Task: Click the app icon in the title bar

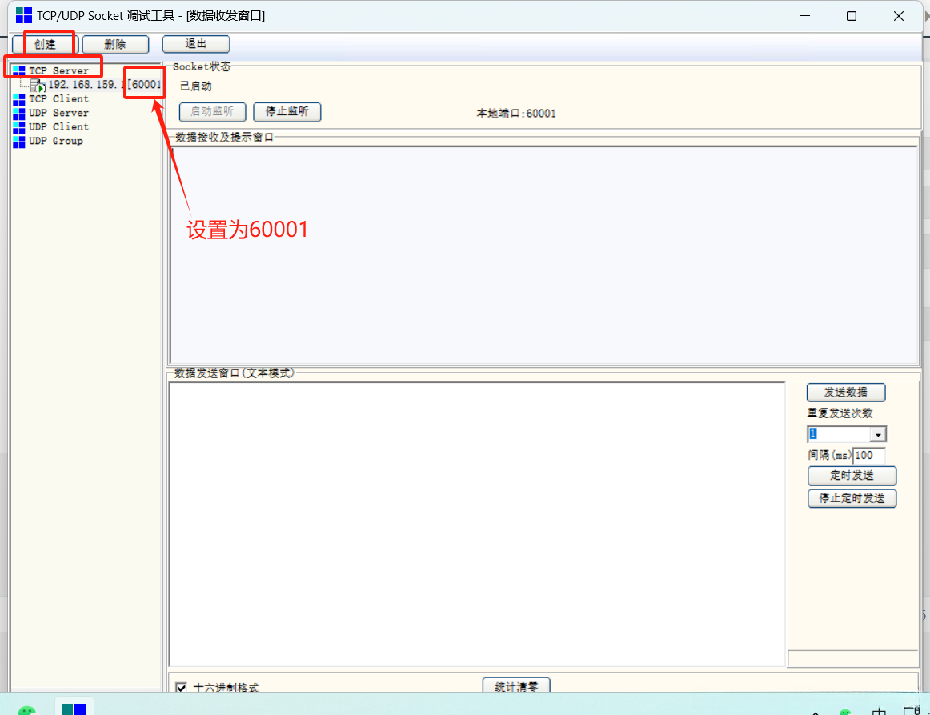Action: coord(24,15)
